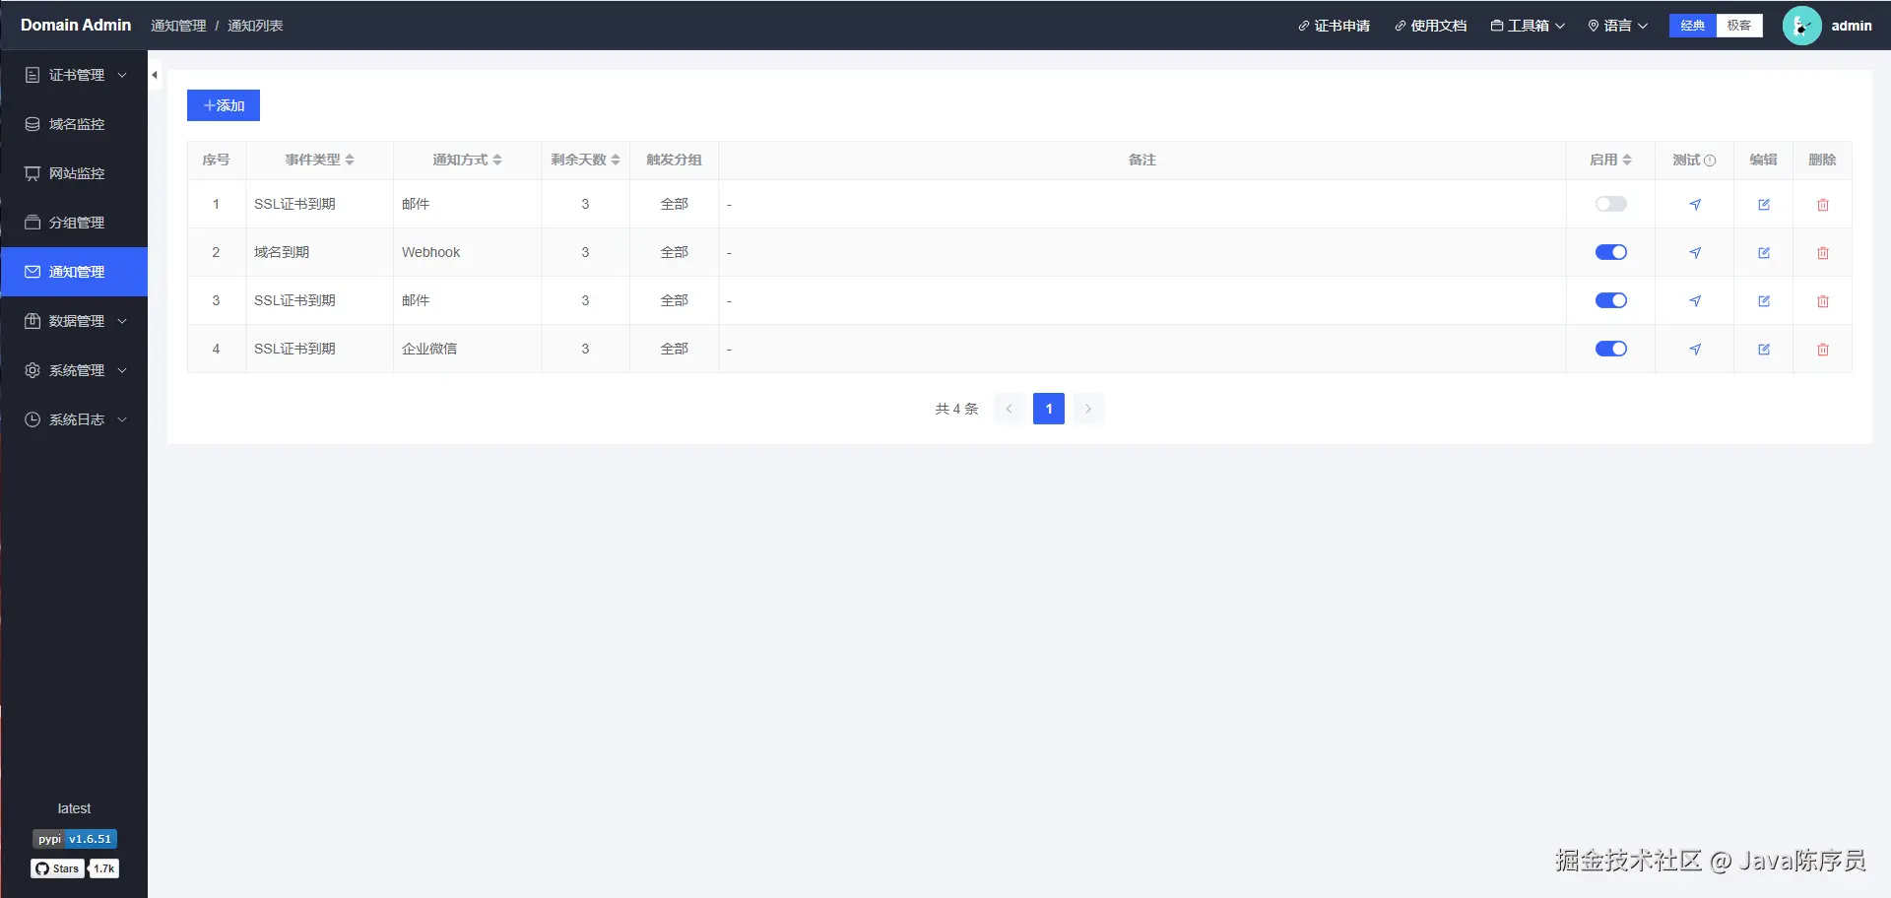This screenshot has height=898, width=1891.
Task: Open 域名监控 in sidebar
Action: point(75,124)
